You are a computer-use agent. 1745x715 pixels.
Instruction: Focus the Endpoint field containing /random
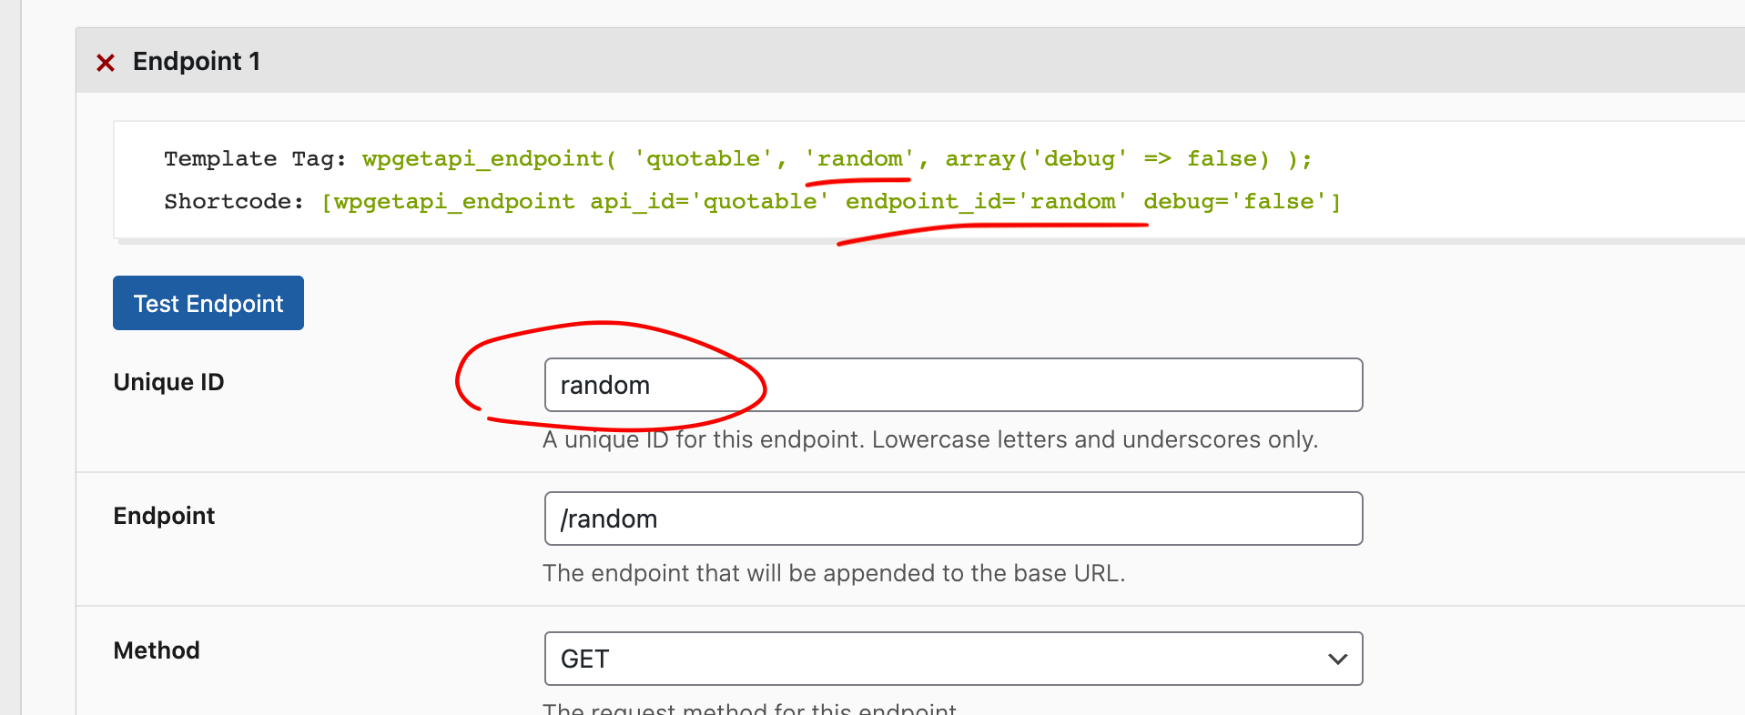953,519
